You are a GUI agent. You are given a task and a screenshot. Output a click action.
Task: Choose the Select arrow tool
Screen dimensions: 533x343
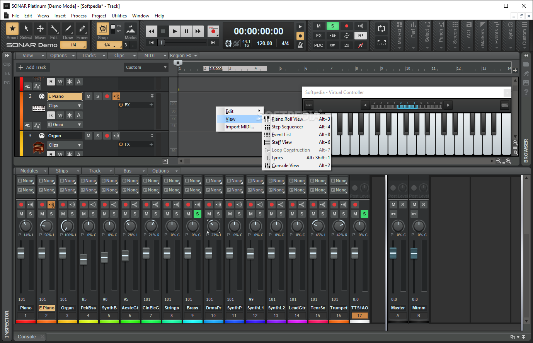26,29
